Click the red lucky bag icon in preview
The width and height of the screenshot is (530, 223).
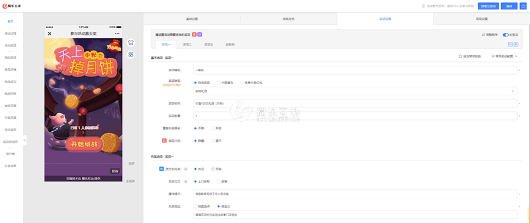pos(115,46)
